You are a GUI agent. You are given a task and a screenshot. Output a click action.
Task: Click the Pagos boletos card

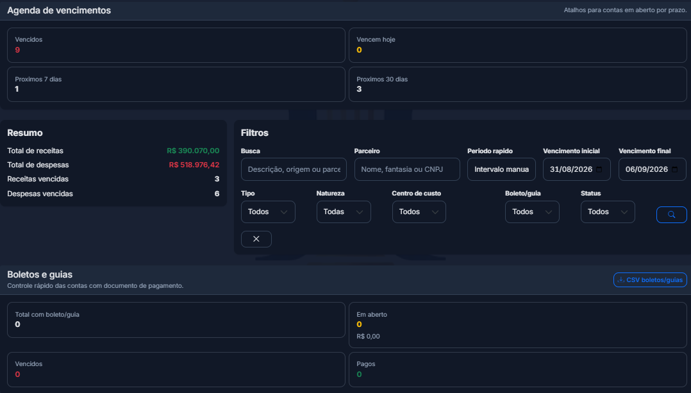pos(518,369)
